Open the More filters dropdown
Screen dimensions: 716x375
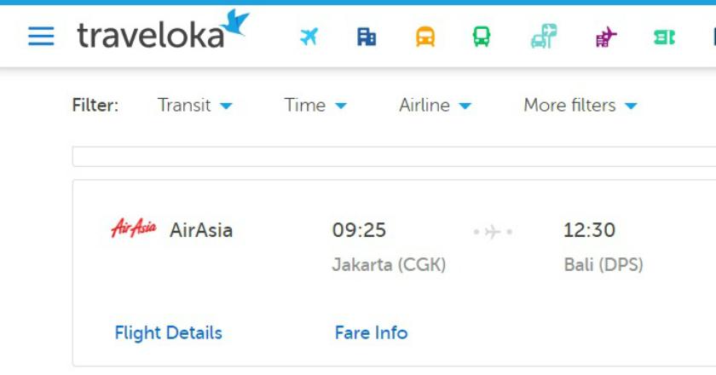coord(580,106)
